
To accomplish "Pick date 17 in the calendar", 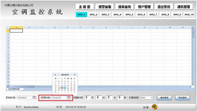I will [x=55, y=88].
